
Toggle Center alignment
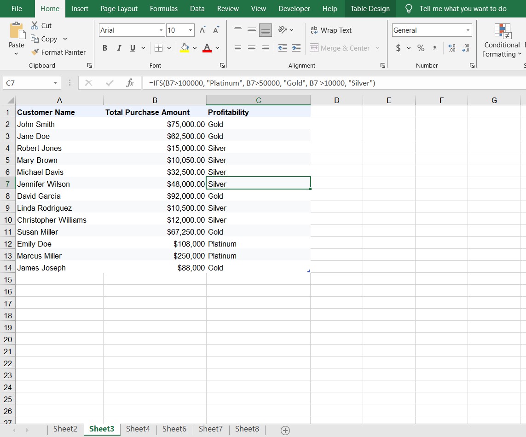pyautogui.click(x=252, y=48)
